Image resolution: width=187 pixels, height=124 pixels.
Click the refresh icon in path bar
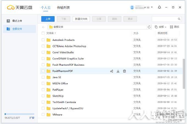[149, 27]
